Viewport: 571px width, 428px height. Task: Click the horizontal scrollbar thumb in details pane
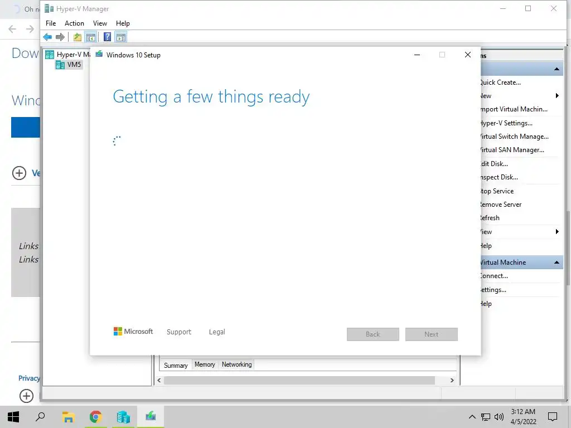(x=299, y=380)
